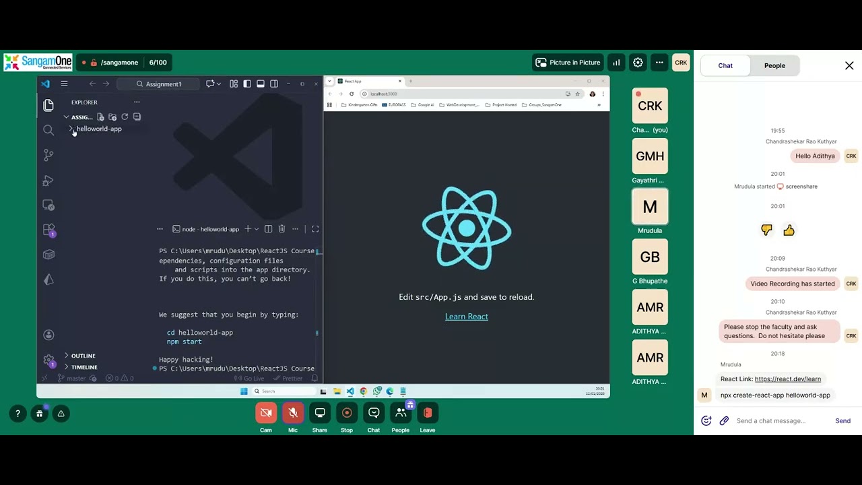Switch to the Chat tab
862x485 pixels.
coord(725,65)
